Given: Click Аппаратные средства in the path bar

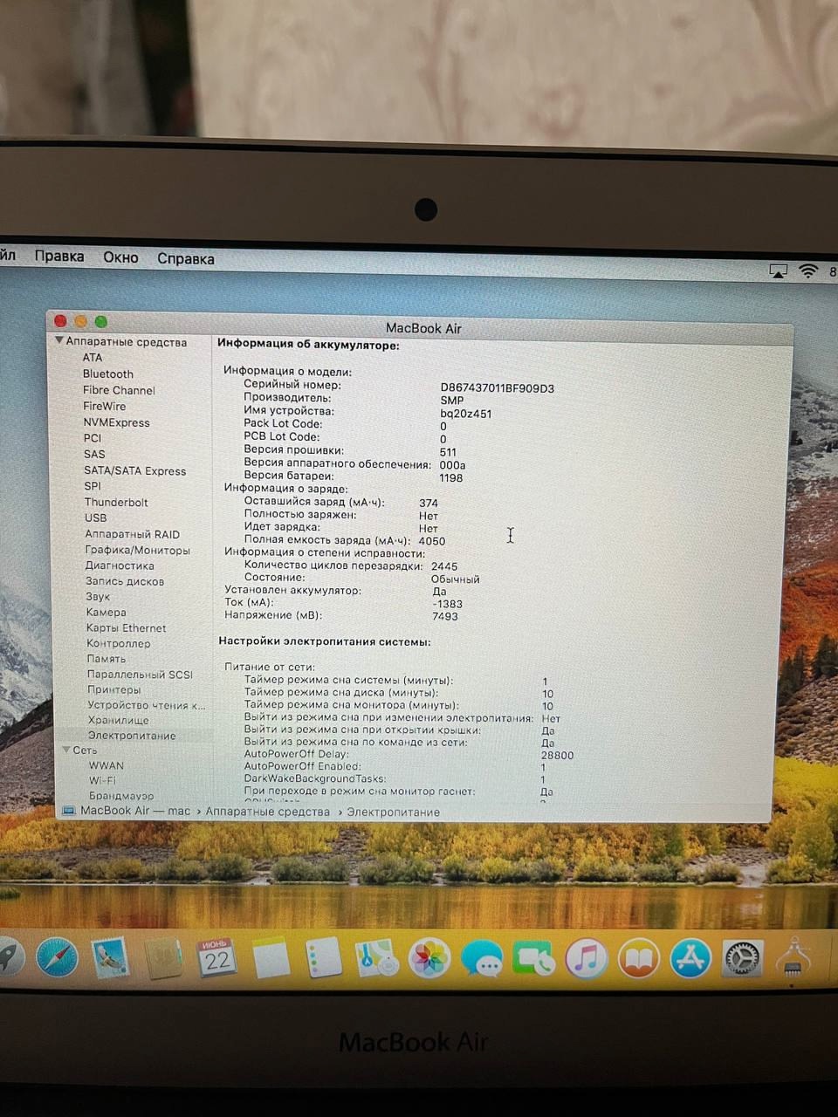Looking at the screenshot, I should point(268,812).
